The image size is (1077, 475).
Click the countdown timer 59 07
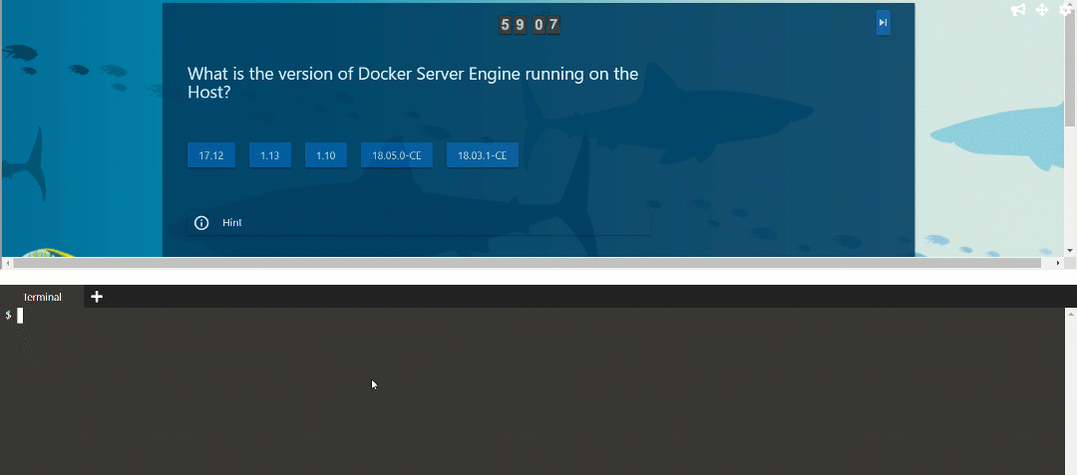tap(529, 25)
